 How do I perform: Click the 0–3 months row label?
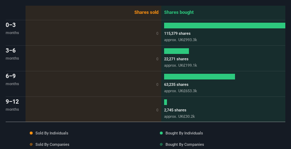tap(12, 28)
